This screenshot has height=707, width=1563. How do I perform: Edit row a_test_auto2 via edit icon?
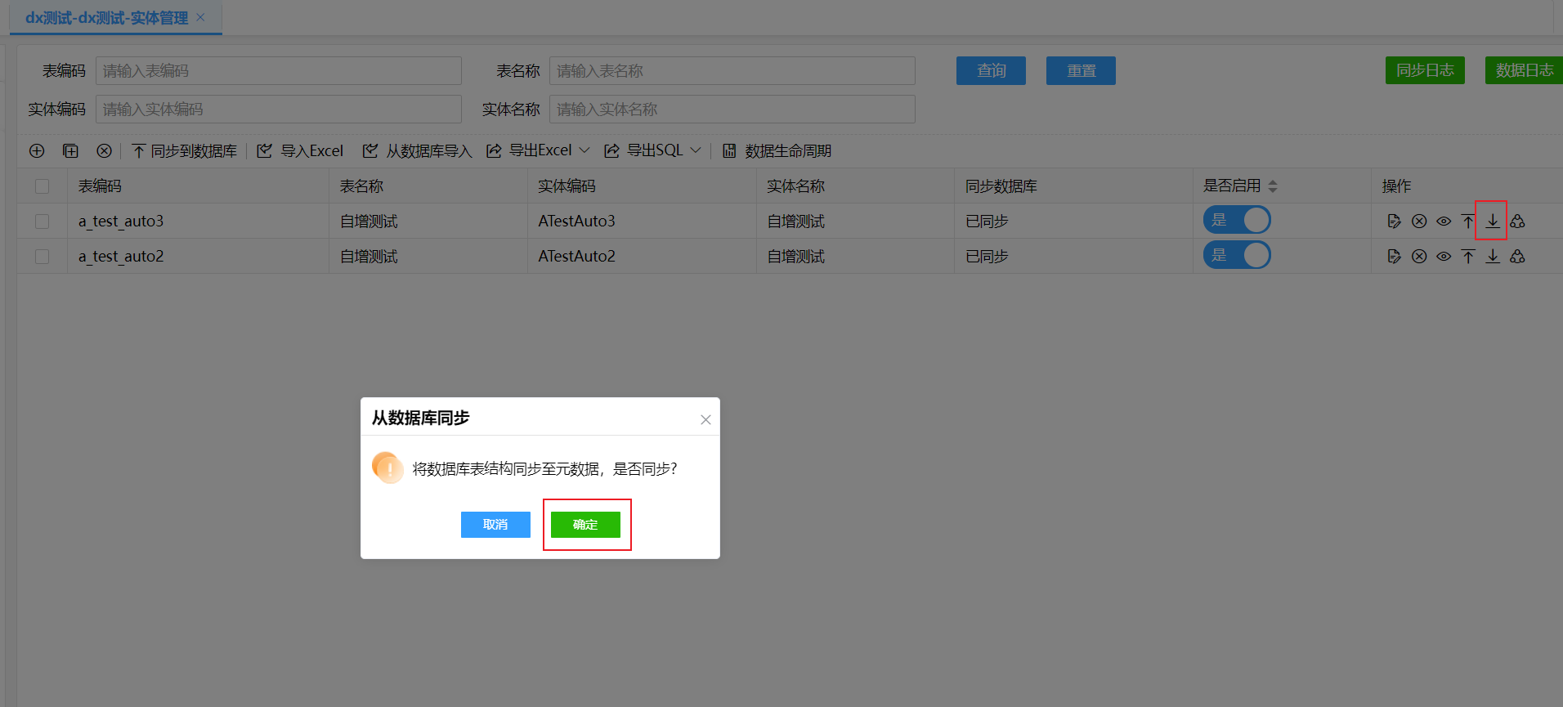(1395, 257)
